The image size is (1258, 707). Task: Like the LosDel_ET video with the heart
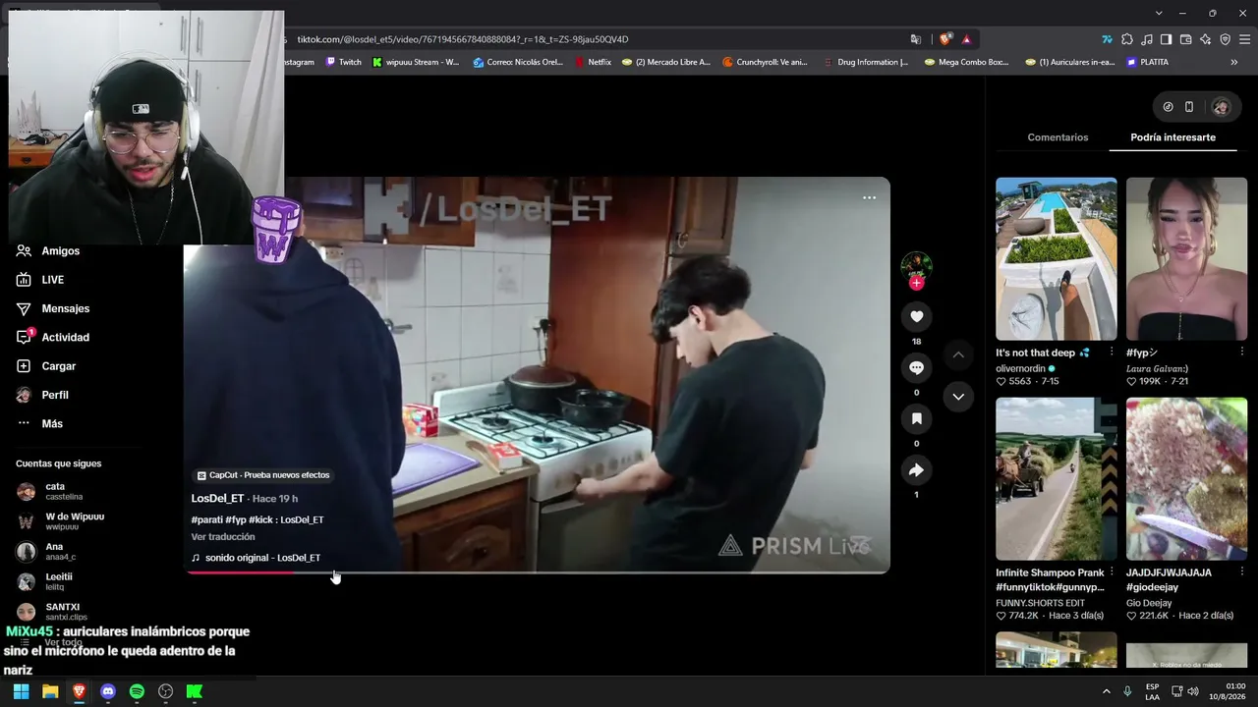pyautogui.click(x=916, y=316)
